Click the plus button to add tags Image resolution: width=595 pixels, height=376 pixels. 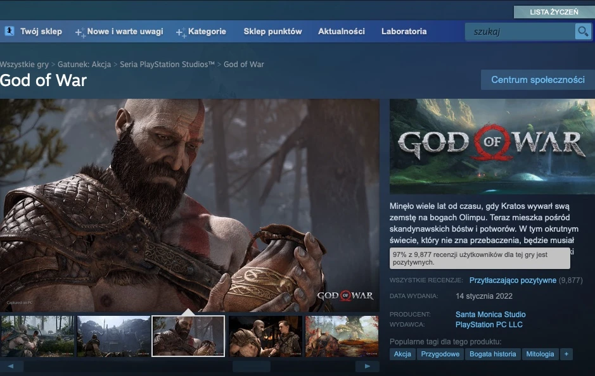[x=566, y=354]
